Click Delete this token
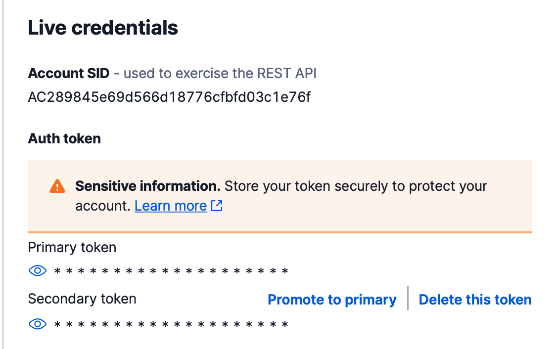The height and width of the screenshot is (349, 556). [475, 300]
